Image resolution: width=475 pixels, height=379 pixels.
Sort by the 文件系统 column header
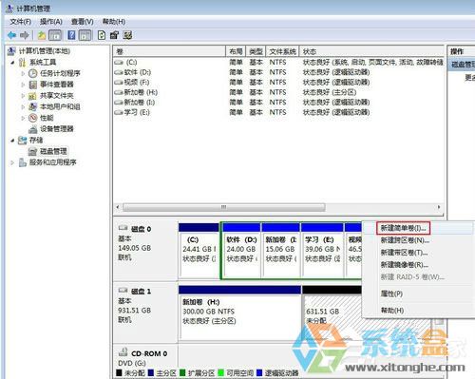click(282, 51)
